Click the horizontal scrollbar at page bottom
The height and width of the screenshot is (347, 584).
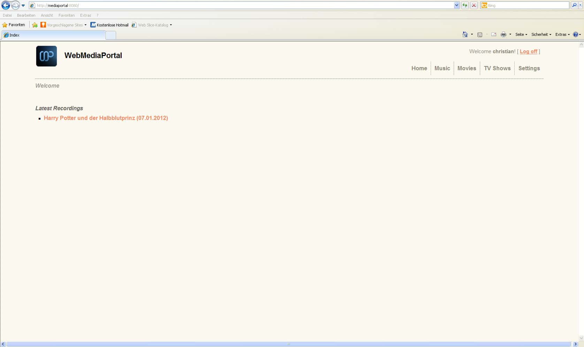(289, 344)
